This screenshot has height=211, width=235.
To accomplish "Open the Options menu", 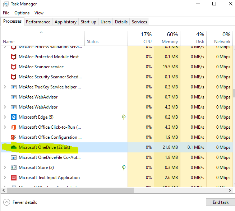I will click(x=22, y=13).
